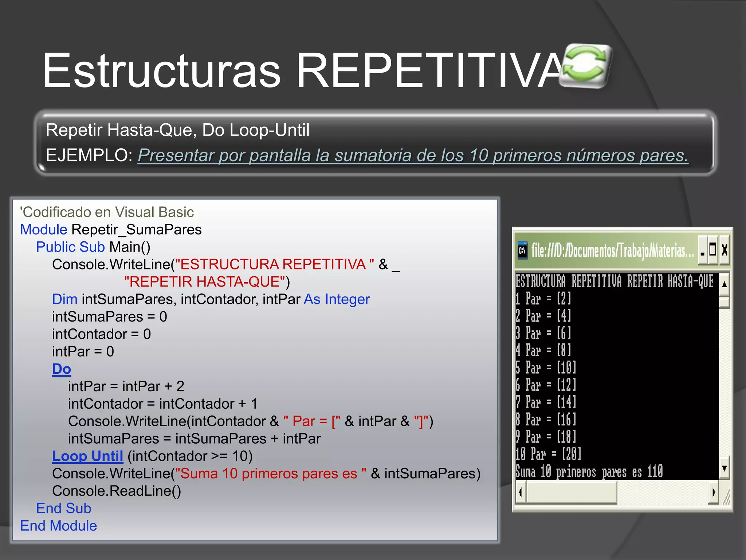The image size is (746, 560).
Task: Click the 'Estructuras REPETITIVAS' slide title
Action: 302,70
